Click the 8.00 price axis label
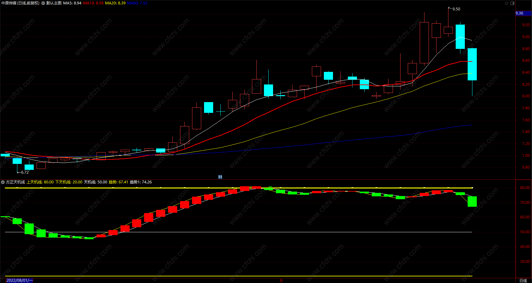 pyautogui.click(x=526, y=96)
